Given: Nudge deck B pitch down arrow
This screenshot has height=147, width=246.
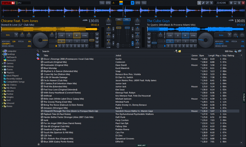Looking at the screenshot, I should point(149,46).
